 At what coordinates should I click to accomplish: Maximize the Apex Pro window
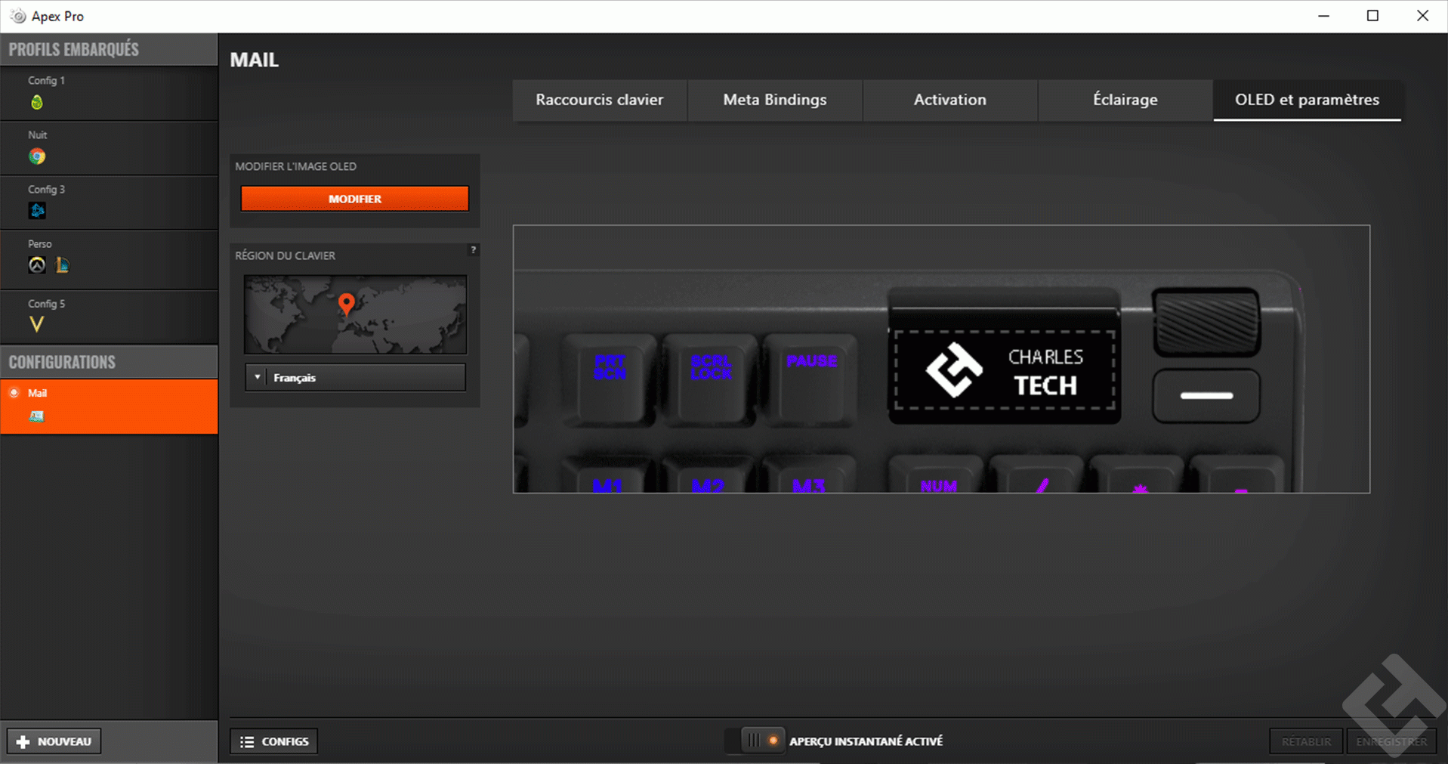point(1373,16)
